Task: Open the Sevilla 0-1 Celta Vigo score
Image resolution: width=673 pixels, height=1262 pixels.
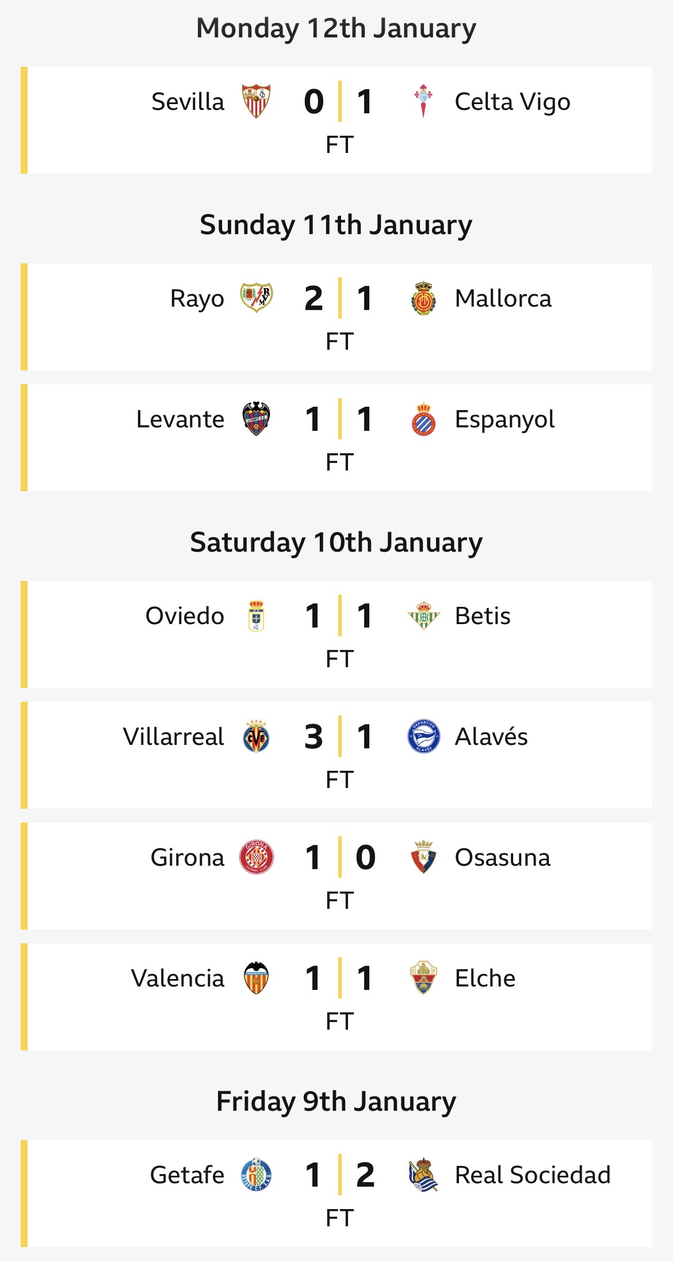Action: 339,102
